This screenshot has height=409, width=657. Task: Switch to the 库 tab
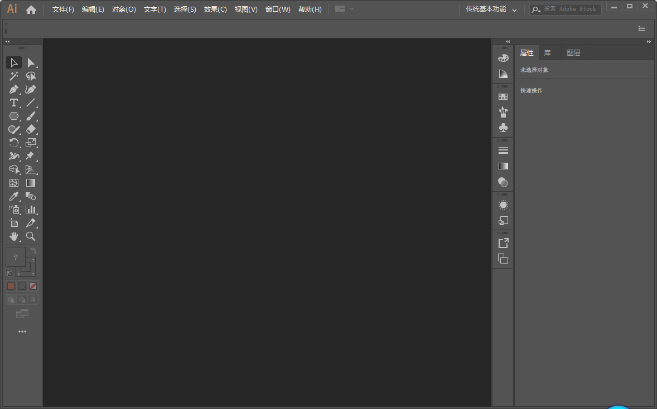(547, 53)
